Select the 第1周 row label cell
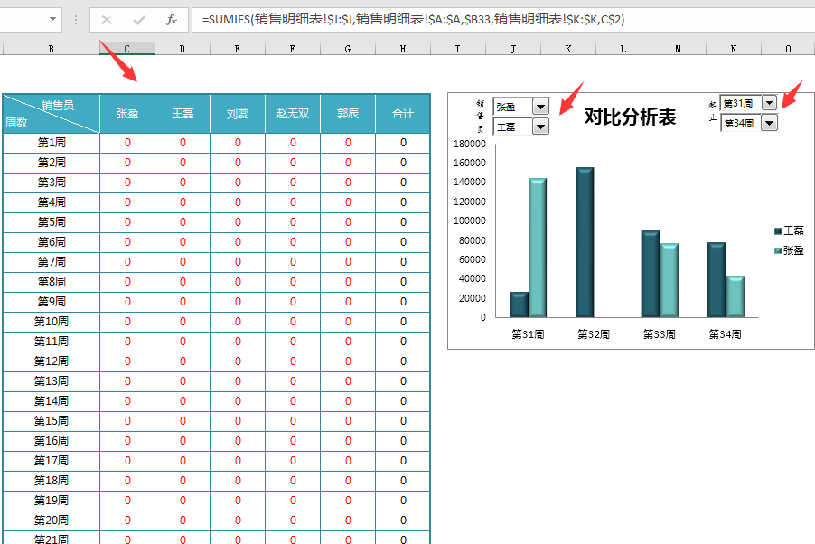 coord(52,143)
